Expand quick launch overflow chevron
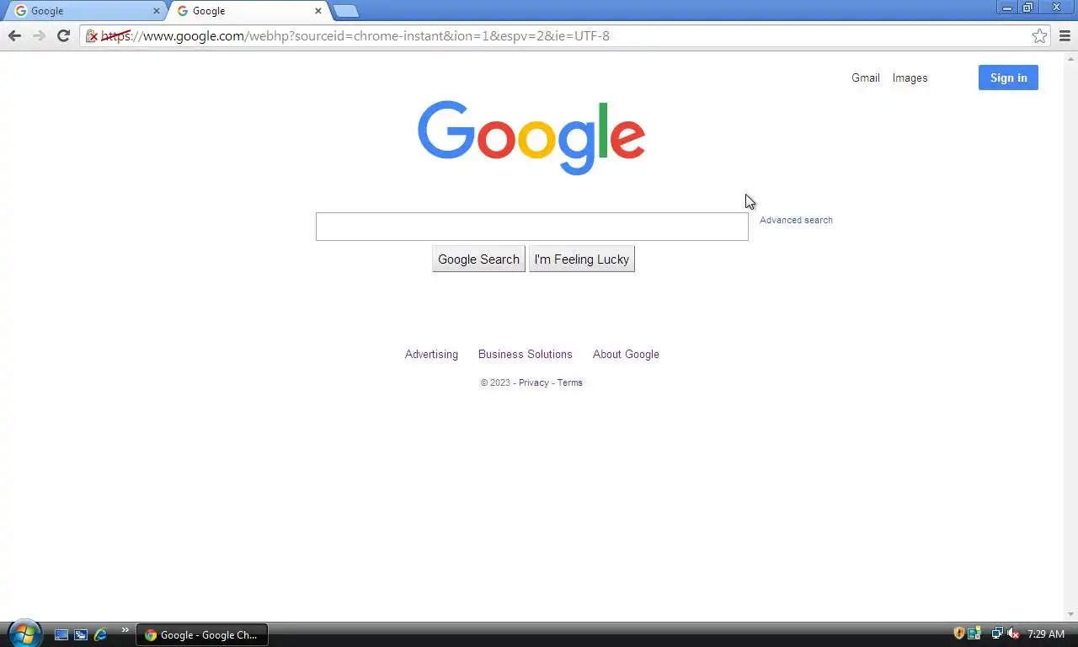 [x=125, y=630]
